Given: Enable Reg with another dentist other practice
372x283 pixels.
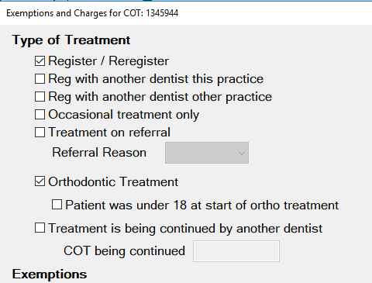Looking at the screenshot, I should 40,97.
